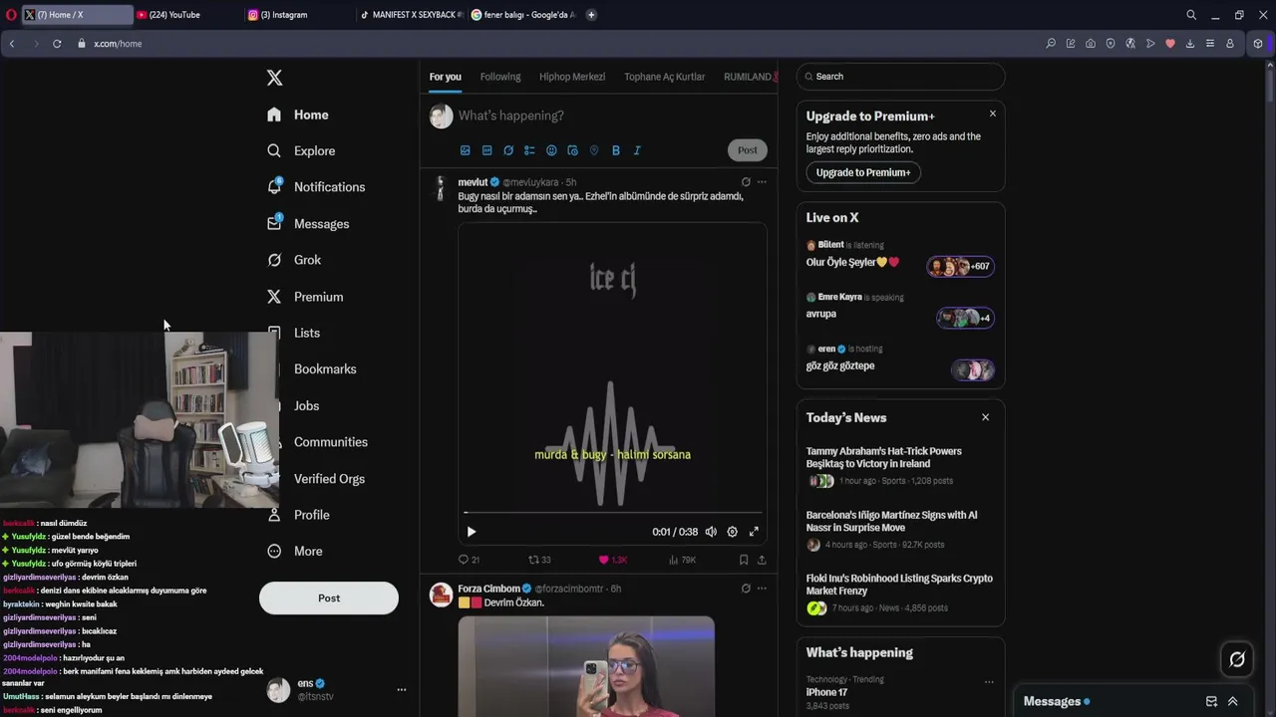
Task: Toggle italic formatting in the composer
Action: pyautogui.click(x=637, y=150)
